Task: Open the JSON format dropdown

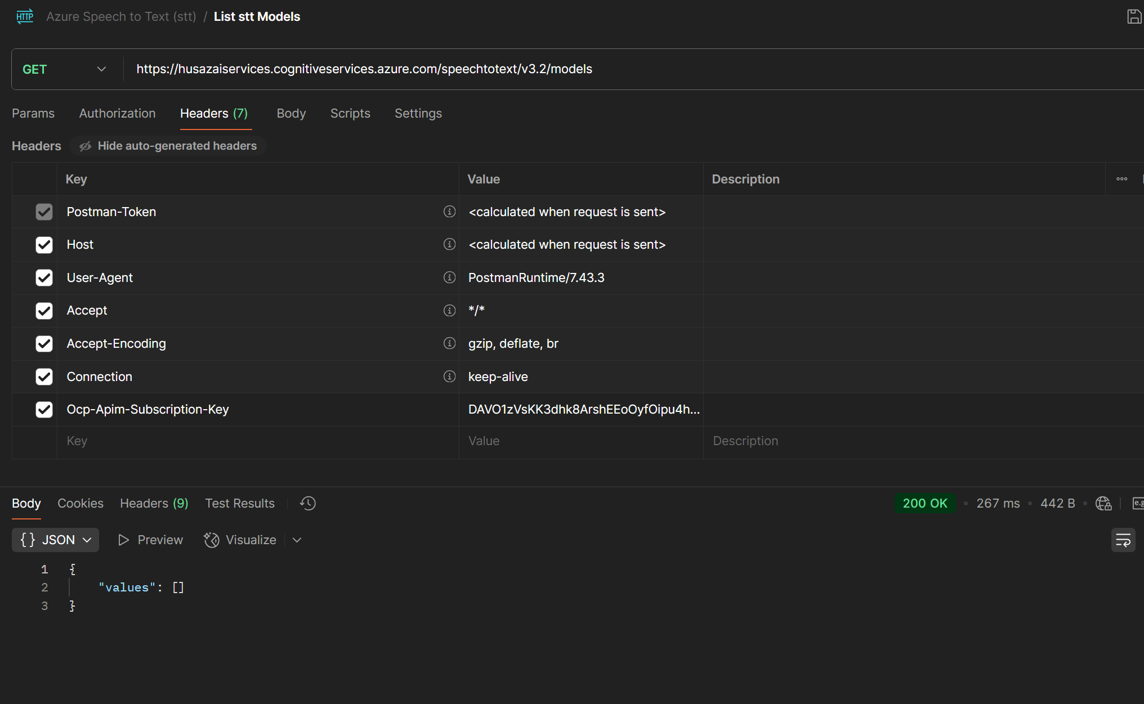Action: [x=55, y=540]
